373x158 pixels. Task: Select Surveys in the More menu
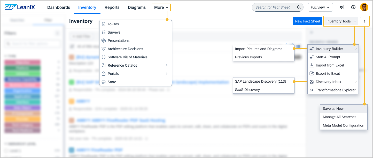136,32
